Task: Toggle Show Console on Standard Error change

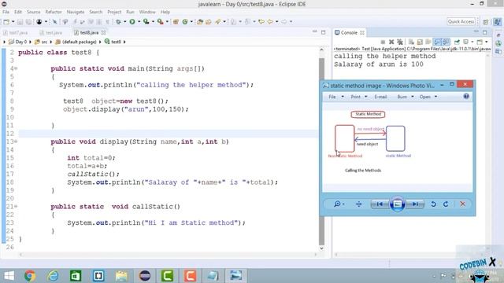Action: tap(446, 42)
